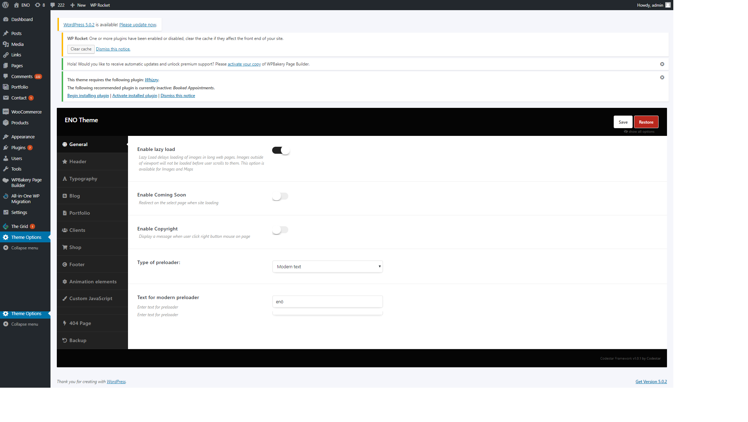This screenshot has width=748, height=422.
Task: Click the Header star icon
Action: (x=65, y=161)
